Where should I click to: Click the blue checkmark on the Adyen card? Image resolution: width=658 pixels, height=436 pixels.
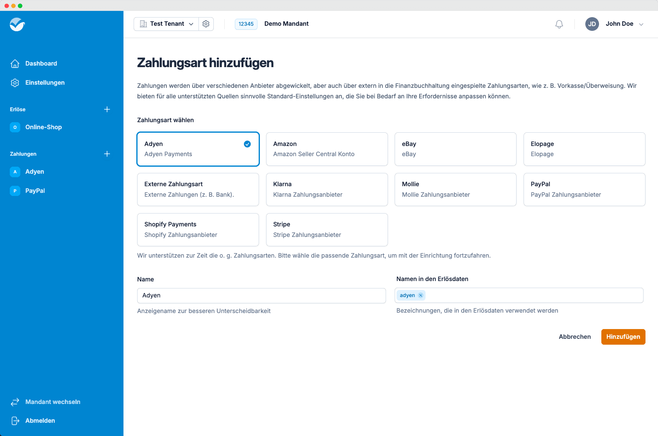[x=247, y=144]
